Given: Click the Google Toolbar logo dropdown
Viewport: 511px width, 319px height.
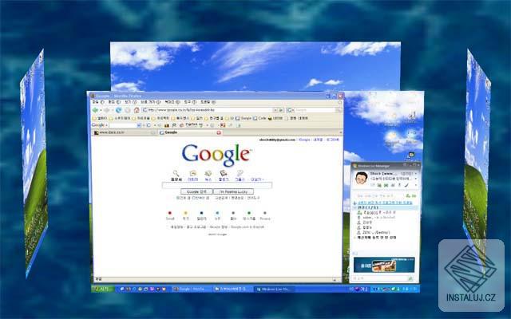Looking at the screenshot, I should [x=99, y=125].
